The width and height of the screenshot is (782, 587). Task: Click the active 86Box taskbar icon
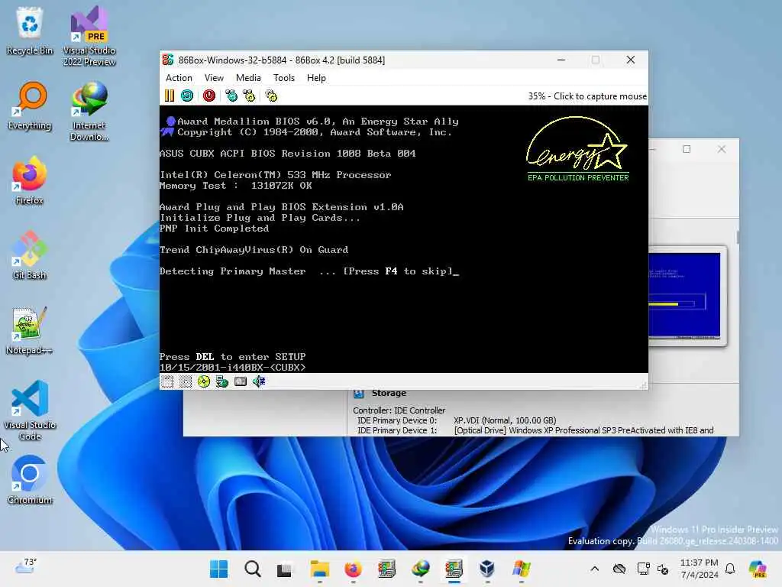pos(454,569)
